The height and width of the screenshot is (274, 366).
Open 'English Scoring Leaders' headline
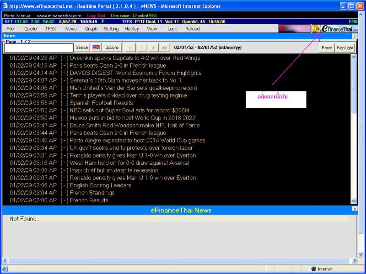[100, 185]
